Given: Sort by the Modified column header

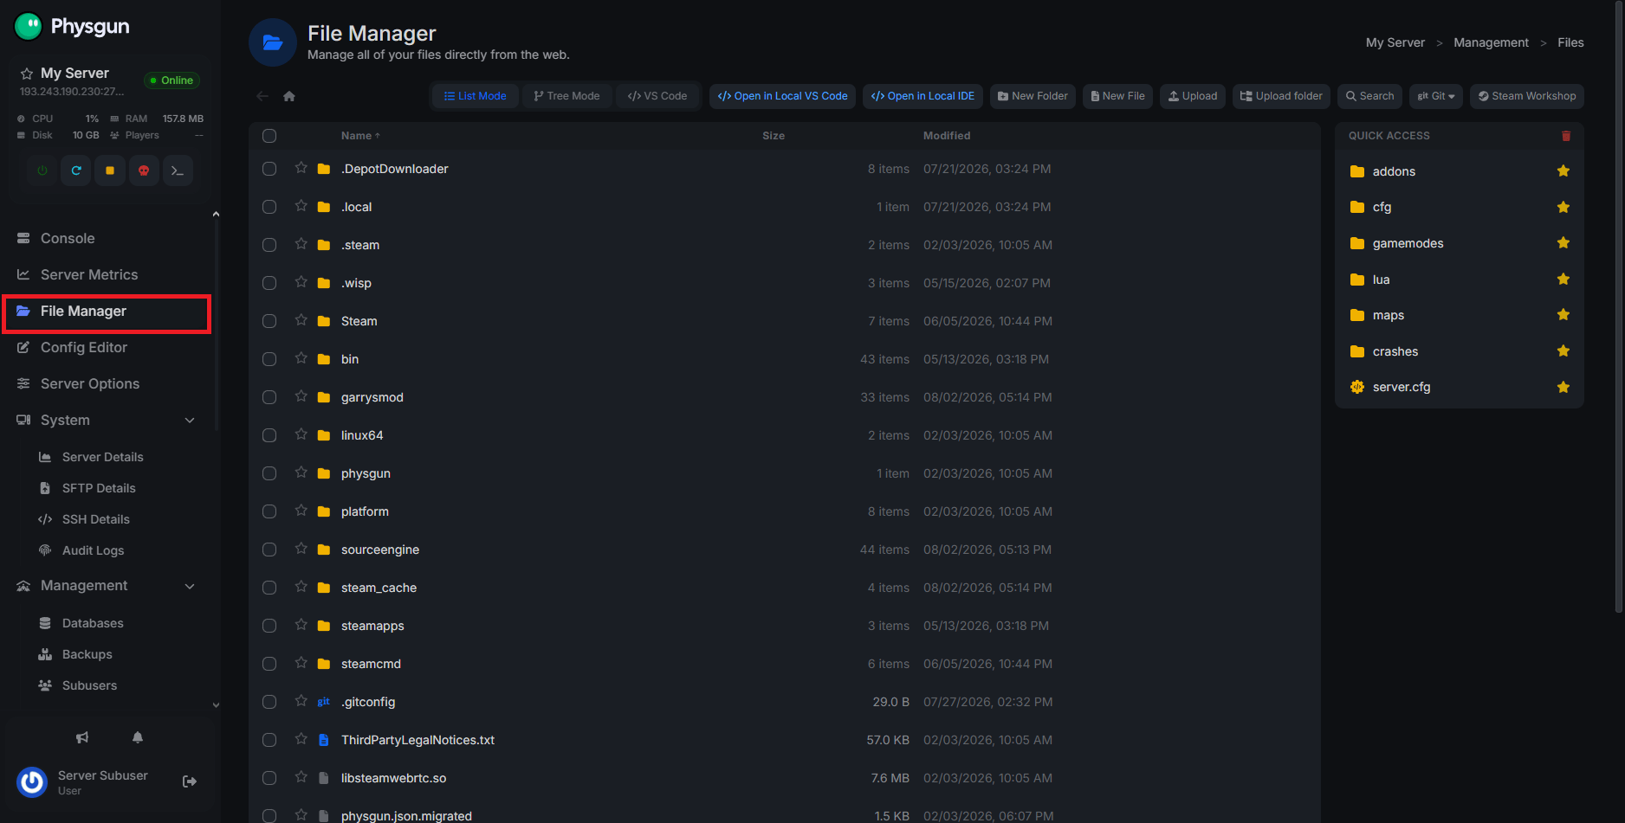Looking at the screenshot, I should 947,136.
